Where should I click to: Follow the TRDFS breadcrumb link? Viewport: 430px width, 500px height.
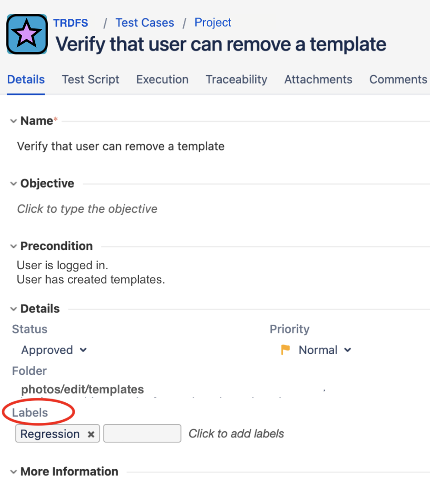coord(71,23)
